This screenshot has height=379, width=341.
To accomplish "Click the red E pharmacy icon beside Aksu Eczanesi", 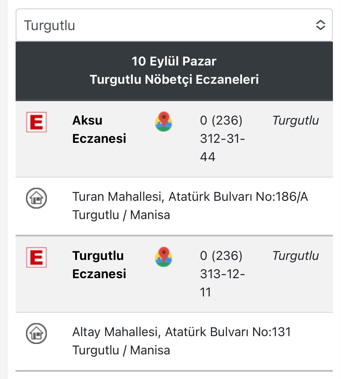I will (36, 122).
